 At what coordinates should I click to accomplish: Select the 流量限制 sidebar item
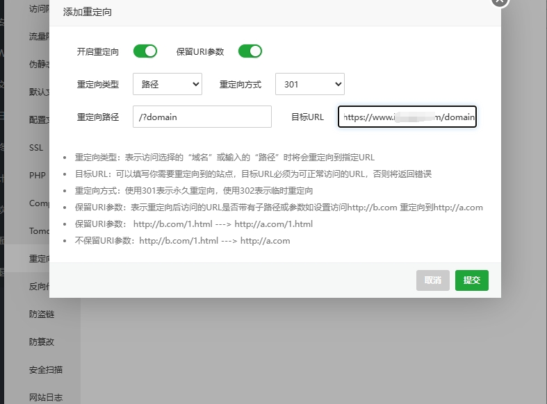pyautogui.click(x=39, y=36)
